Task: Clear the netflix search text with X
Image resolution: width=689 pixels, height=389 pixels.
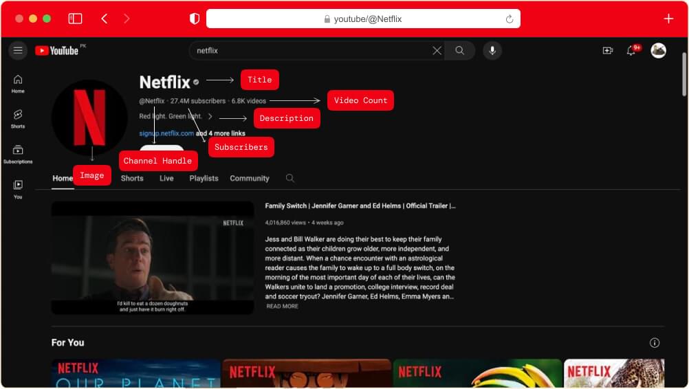Action: coord(437,50)
